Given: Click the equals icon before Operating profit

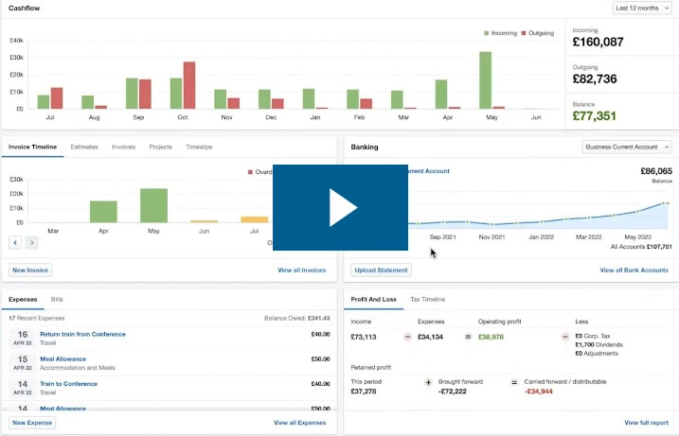Looking at the screenshot, I should tap(468, 337).
